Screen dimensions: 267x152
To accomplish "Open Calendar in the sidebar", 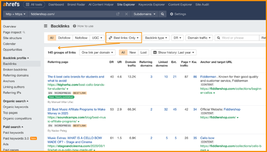I will pos(10,44).
